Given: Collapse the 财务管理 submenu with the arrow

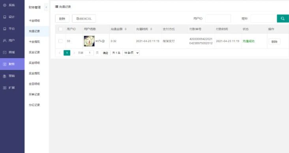Looking at the screenshot, I should (x=46, y=7).
